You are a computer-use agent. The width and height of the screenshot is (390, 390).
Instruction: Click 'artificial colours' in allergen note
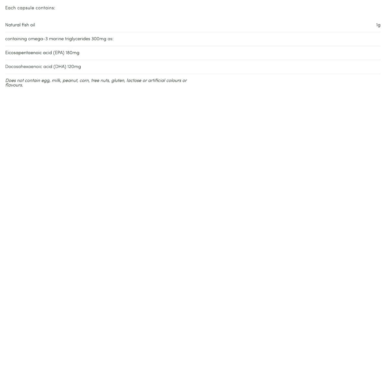[x=164, y=81]
